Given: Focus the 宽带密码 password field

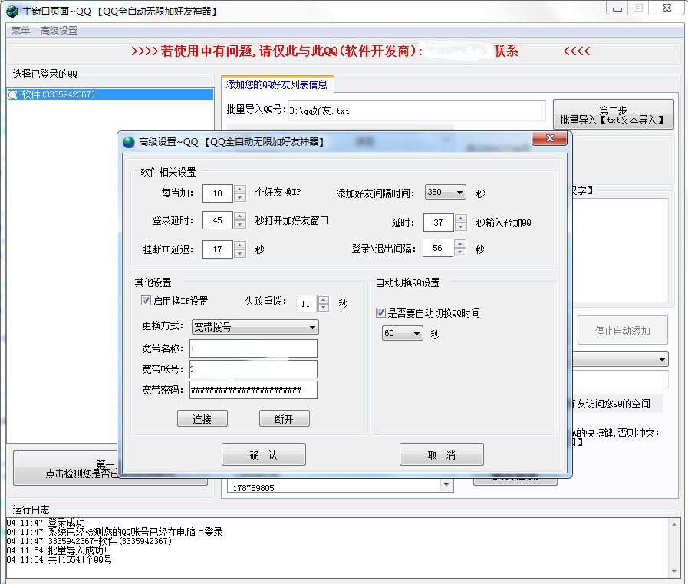Looking at the screenshot, I should coord(253,390).
